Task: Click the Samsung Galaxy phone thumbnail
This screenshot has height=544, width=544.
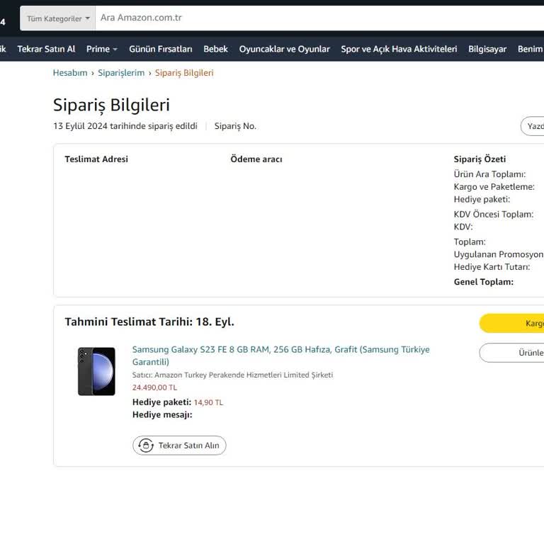Action: [96, 371]
